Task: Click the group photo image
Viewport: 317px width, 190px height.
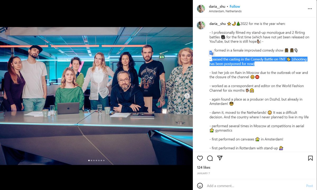Action: point(96,96)
